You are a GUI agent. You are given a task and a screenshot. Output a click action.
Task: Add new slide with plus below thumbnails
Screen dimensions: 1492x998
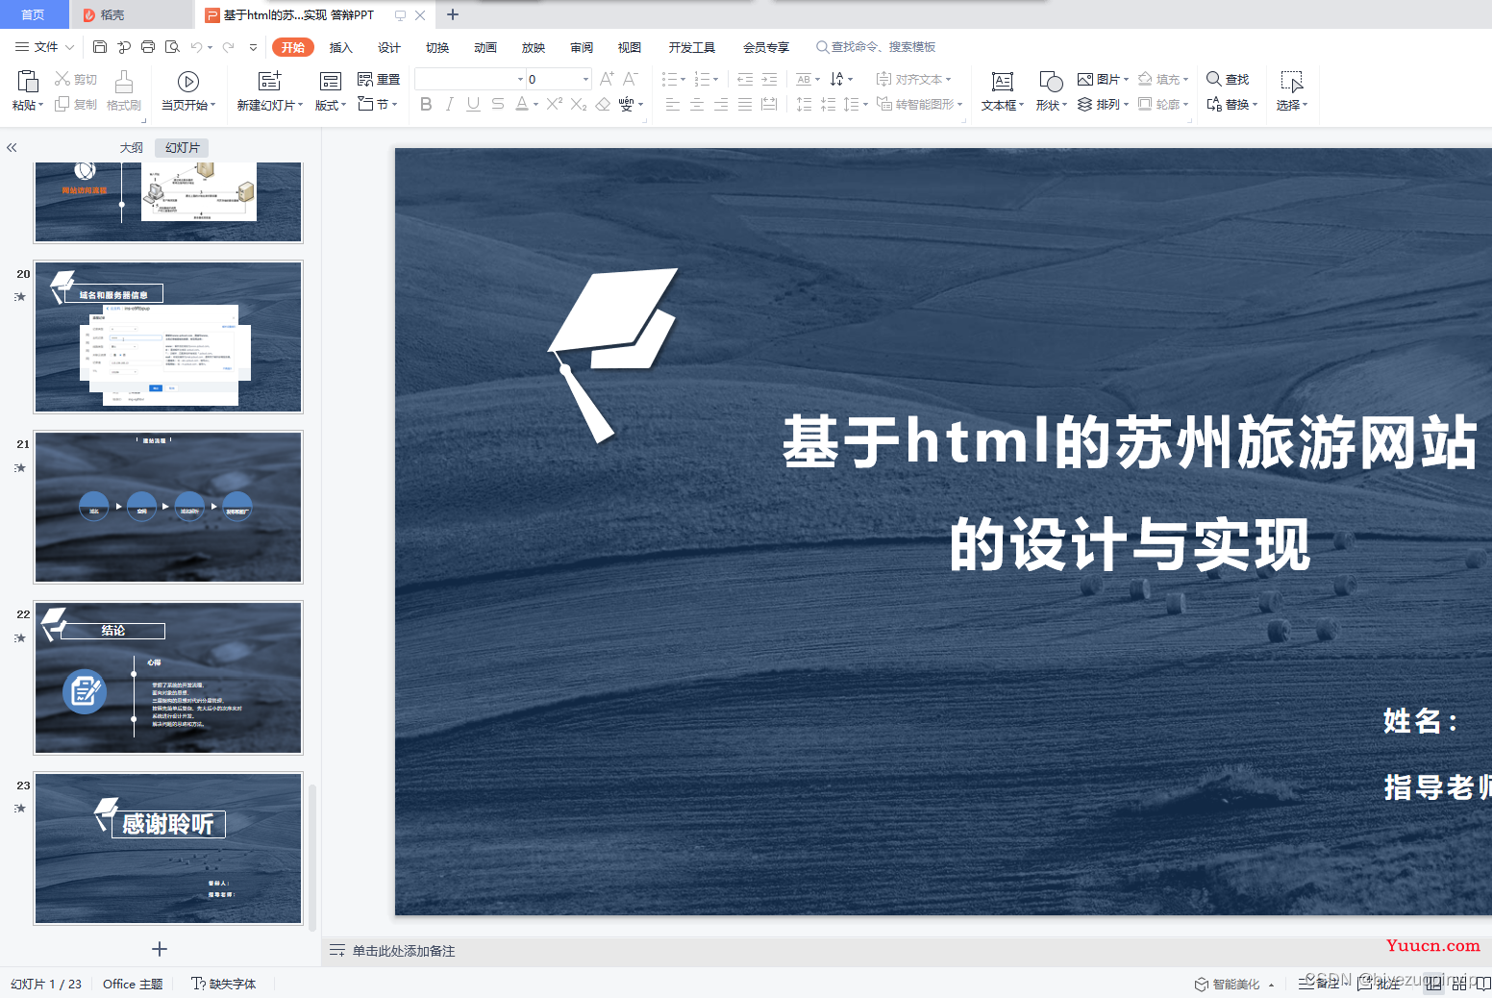click(160, 949)
